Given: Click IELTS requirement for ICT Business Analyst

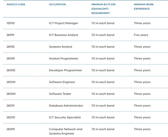Looking at the screenshot, I should coord(103,35).
